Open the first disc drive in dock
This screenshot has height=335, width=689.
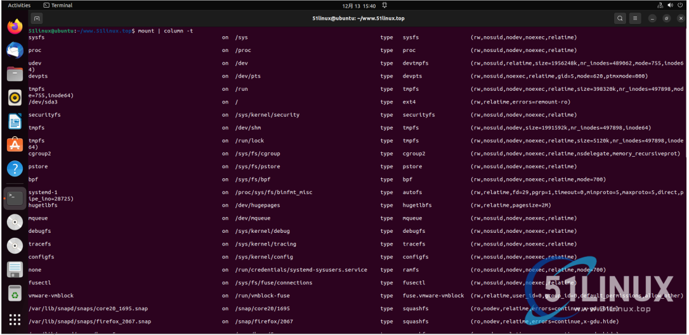15,223
